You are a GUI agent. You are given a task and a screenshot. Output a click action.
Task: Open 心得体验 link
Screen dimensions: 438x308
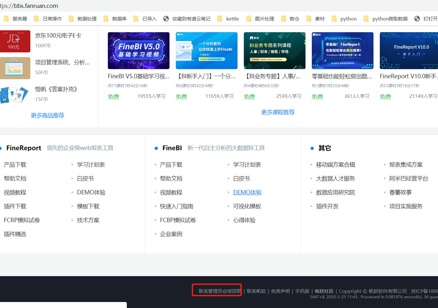coord(244,220)
